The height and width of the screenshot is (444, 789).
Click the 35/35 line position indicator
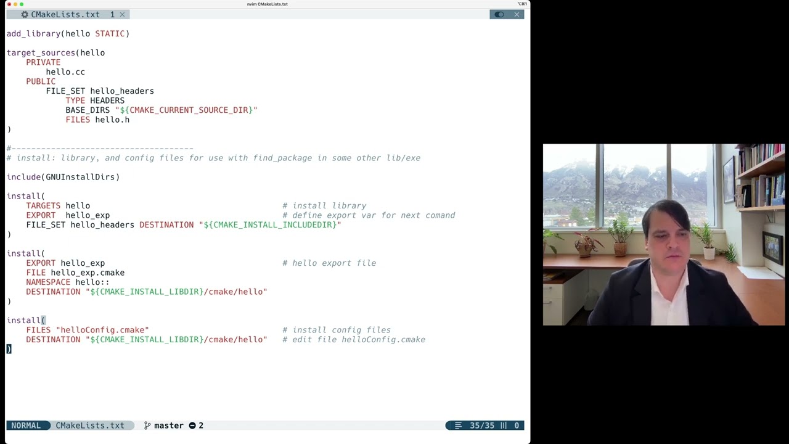482,425
